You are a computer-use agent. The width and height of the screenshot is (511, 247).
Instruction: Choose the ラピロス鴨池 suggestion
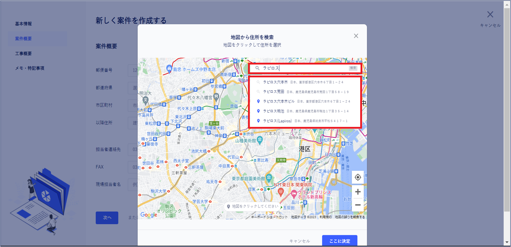pyautogui.click(x=304, y=111)
